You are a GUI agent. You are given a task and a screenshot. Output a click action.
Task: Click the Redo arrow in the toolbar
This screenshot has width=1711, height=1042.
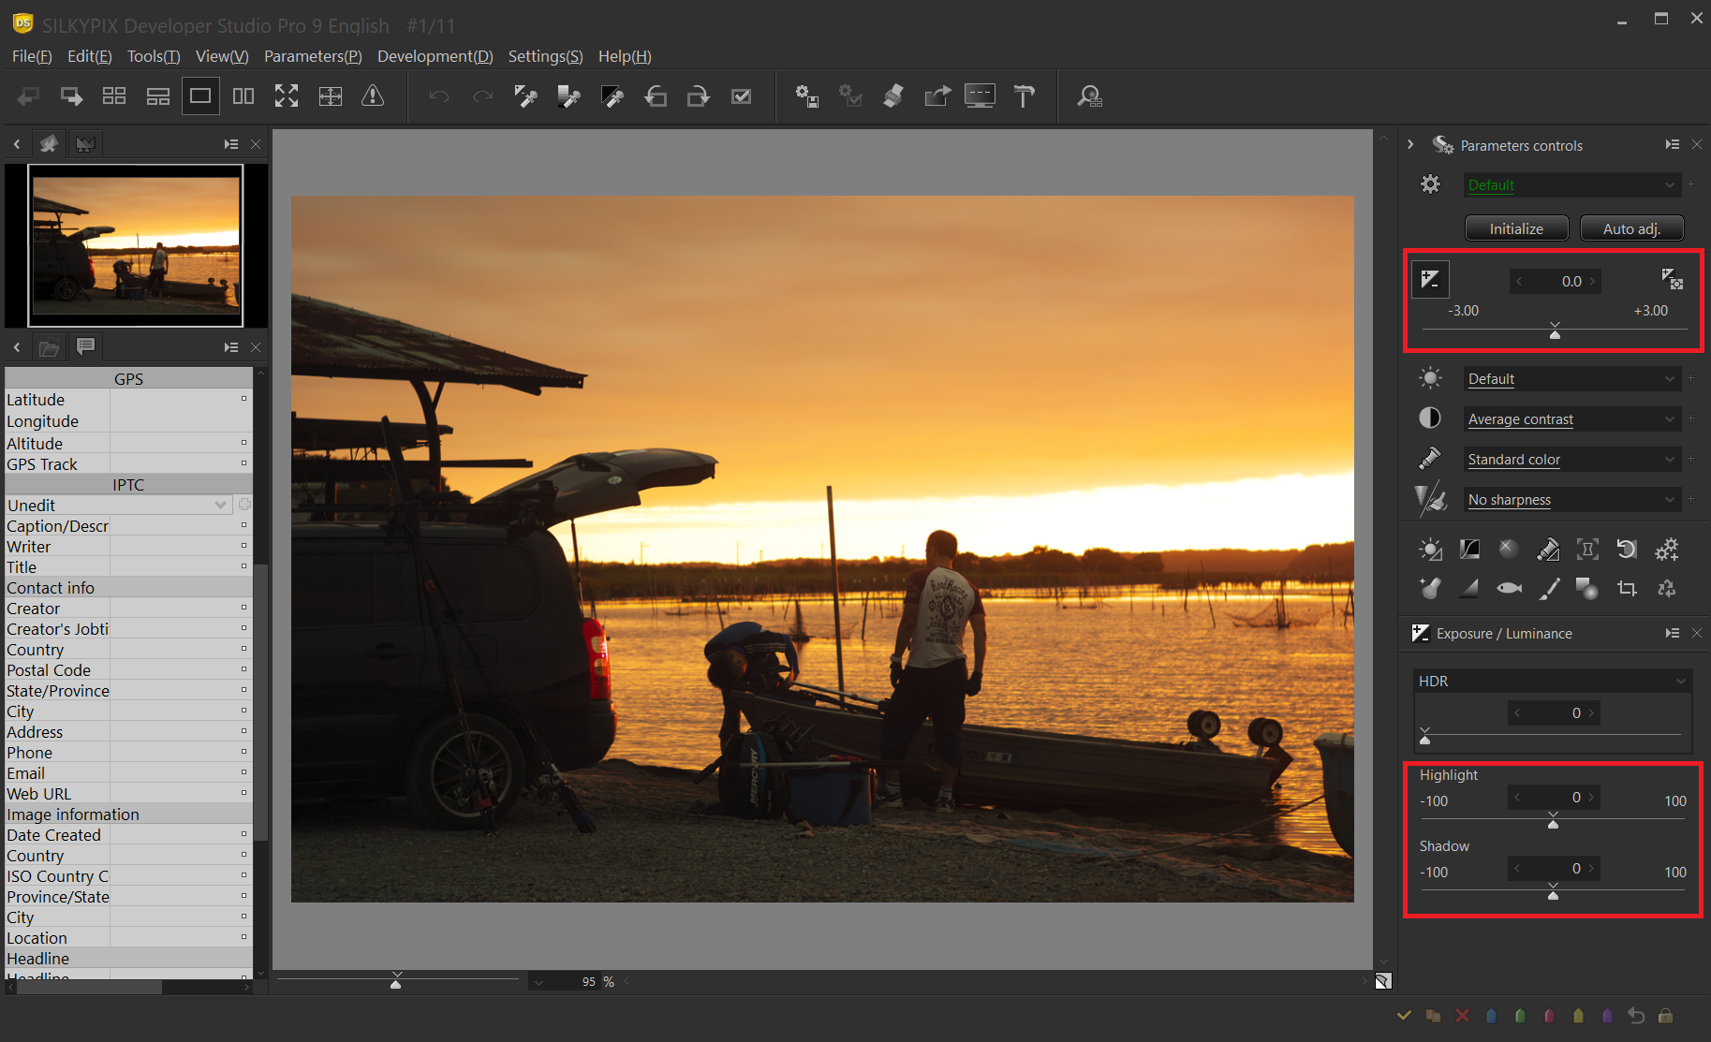[482, 96]
